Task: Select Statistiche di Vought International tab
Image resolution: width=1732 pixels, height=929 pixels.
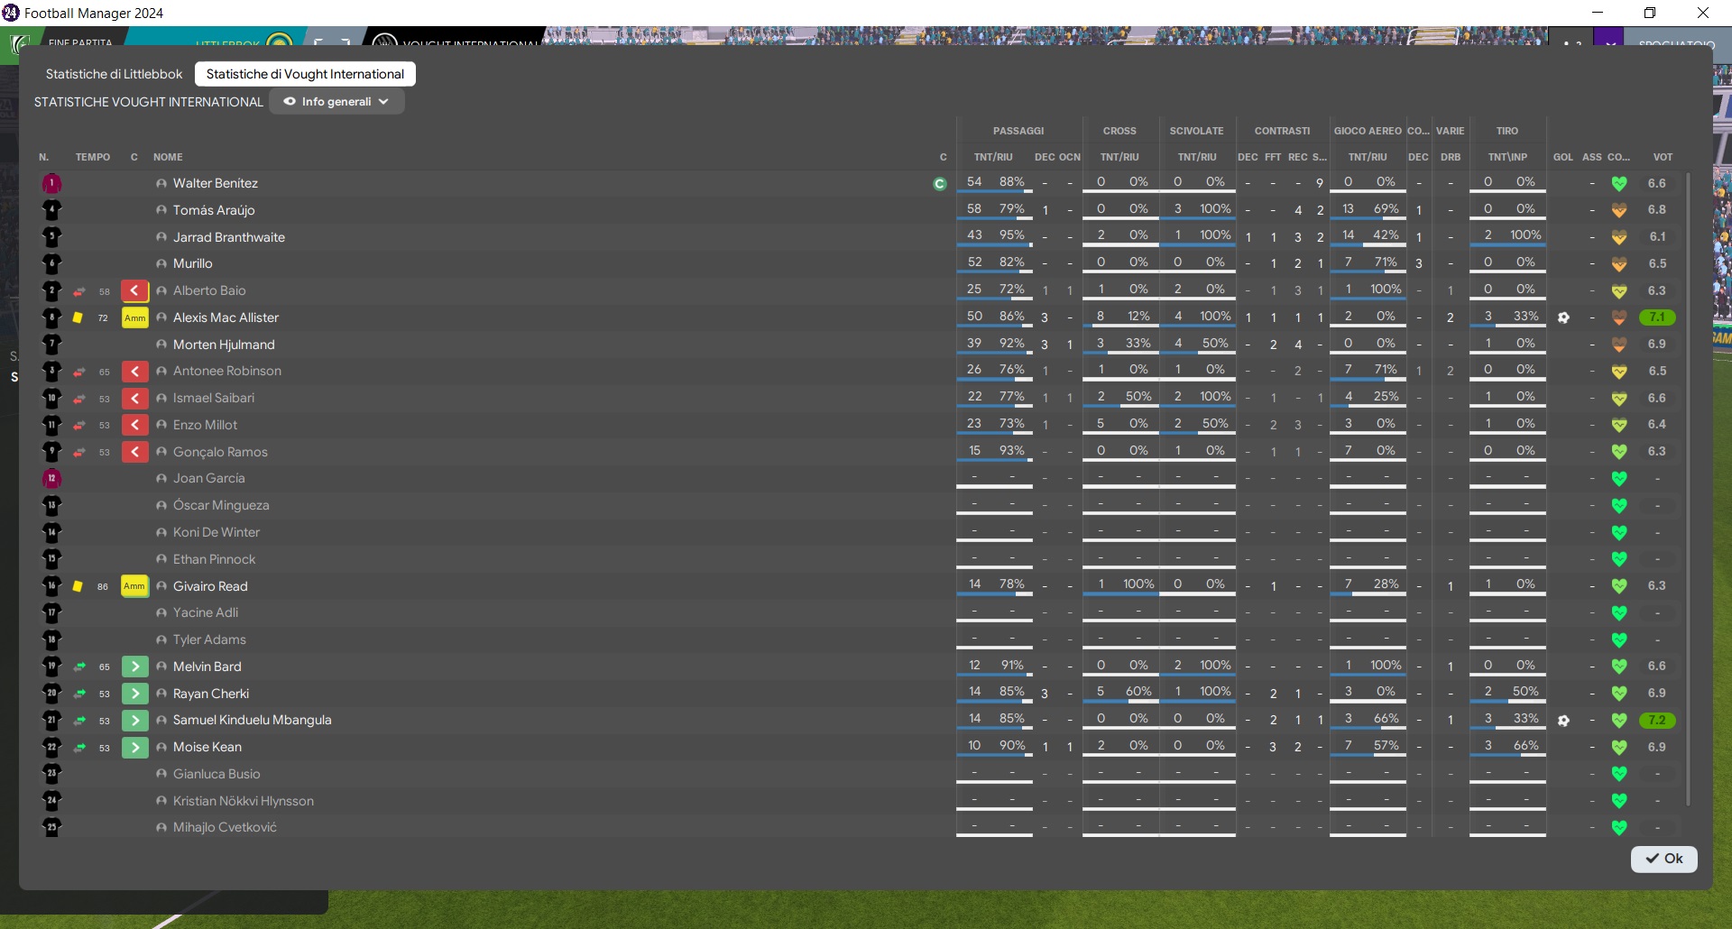Action: click(x=305, y=74)
